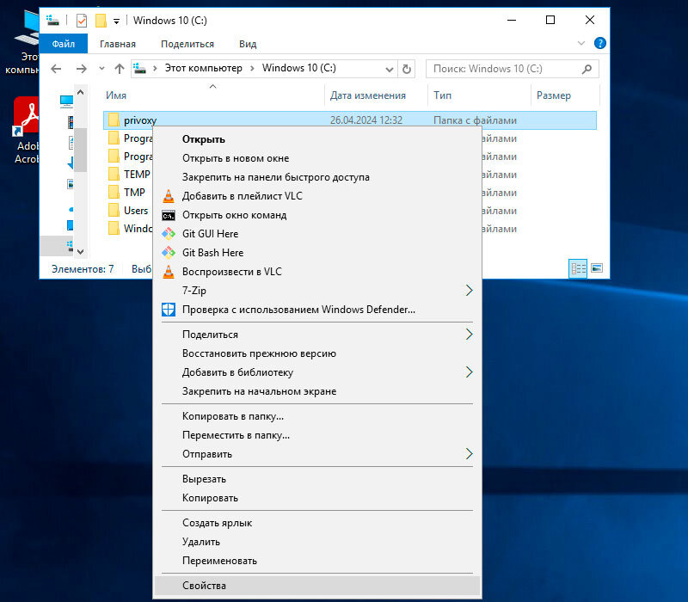688x602 pixels.
Task: Click the Git icon beside 'Git Bash Here'
Action: 169,253
